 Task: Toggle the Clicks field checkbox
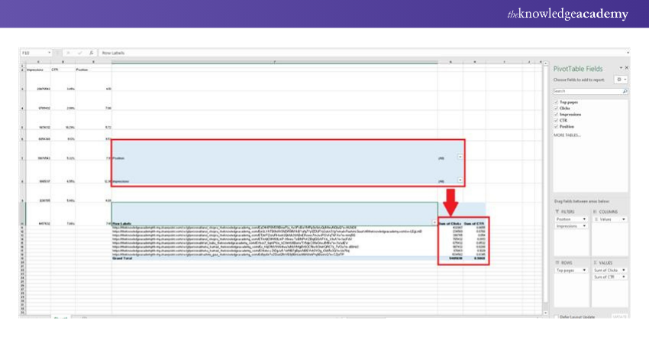pyautogui.click(x=555, y=108)
